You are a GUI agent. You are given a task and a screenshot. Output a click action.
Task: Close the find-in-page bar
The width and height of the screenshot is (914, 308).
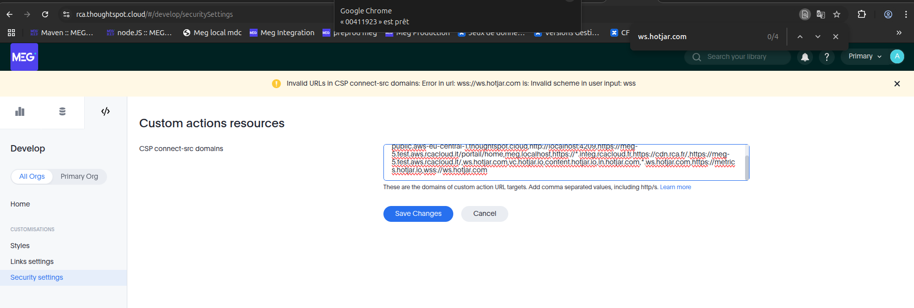(836, 37)
